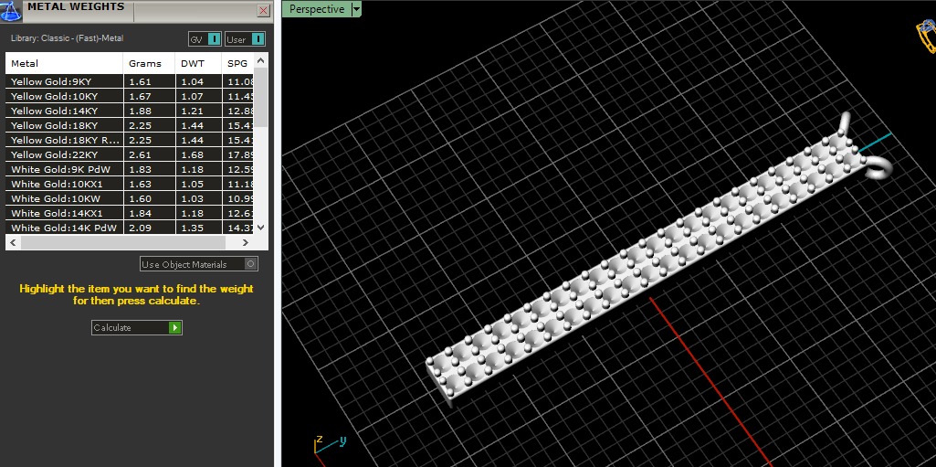Select the Yellow Gold:18KY R... row
936x467 pixels.
coord(130,140)
